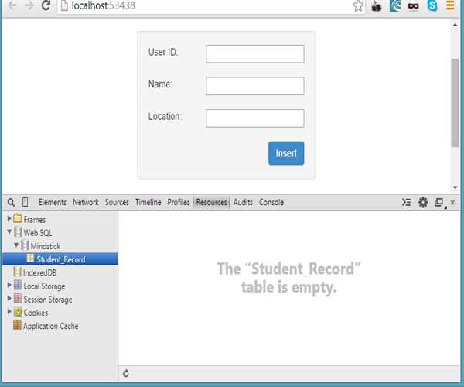
Task: Open DevTools settings gear
Action: tap(423, 203)
